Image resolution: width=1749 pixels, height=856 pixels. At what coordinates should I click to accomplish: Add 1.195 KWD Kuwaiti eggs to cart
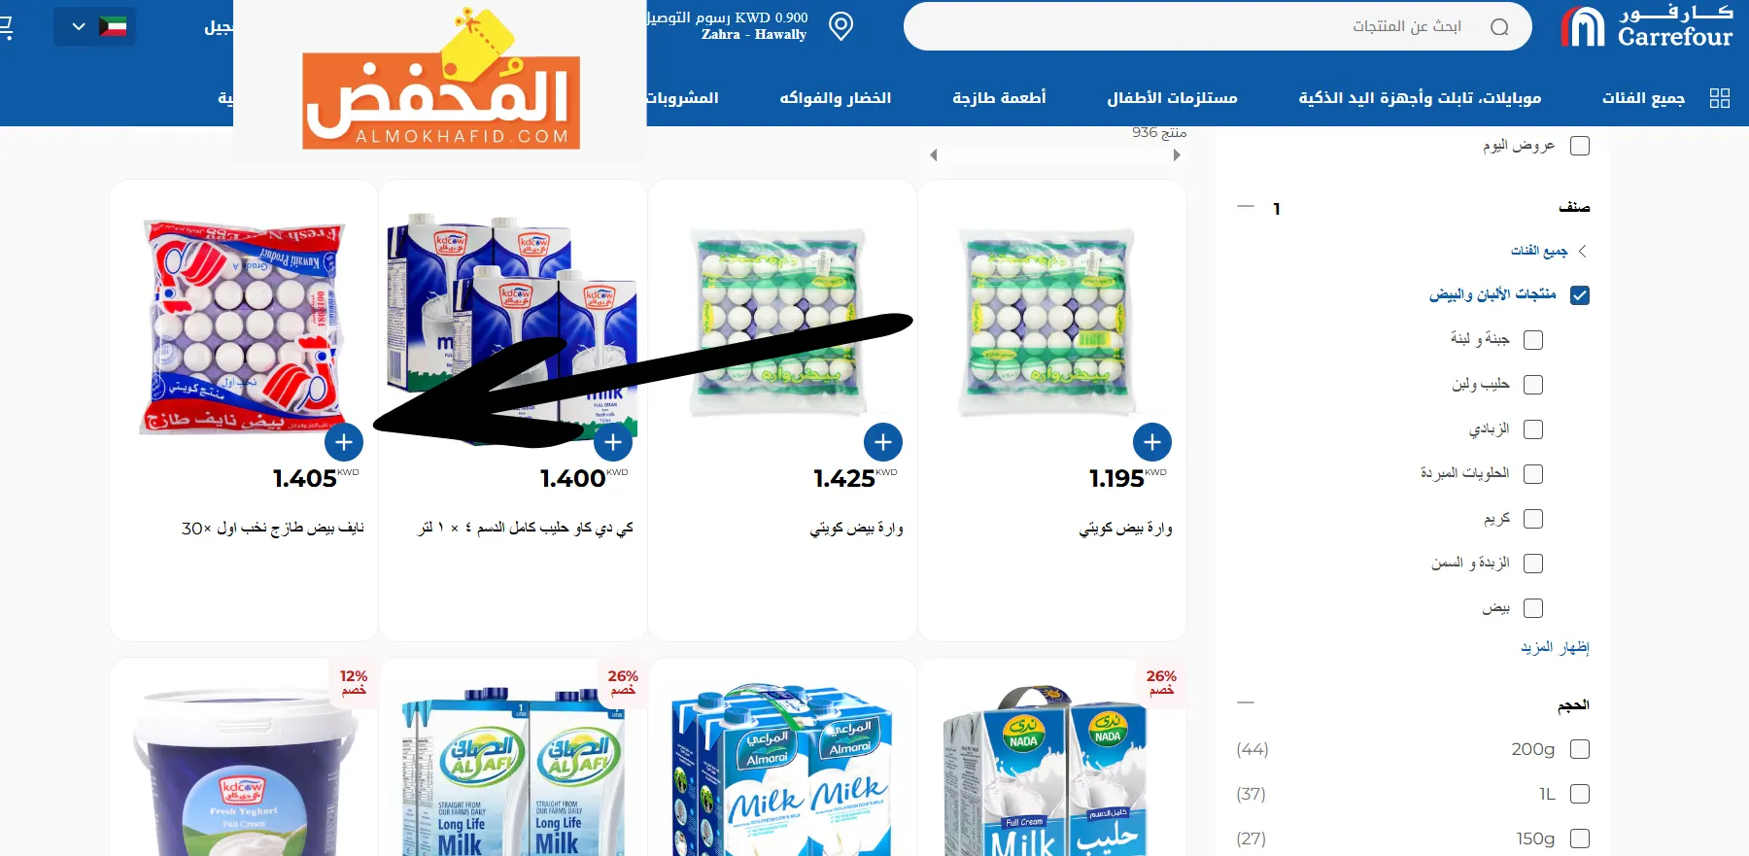pos(1152,442)
